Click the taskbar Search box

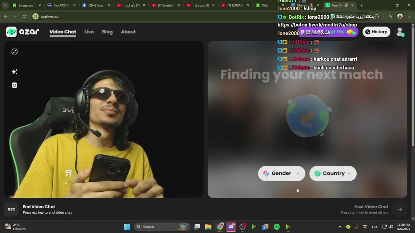pyautogui.click(x=162, y=227)
